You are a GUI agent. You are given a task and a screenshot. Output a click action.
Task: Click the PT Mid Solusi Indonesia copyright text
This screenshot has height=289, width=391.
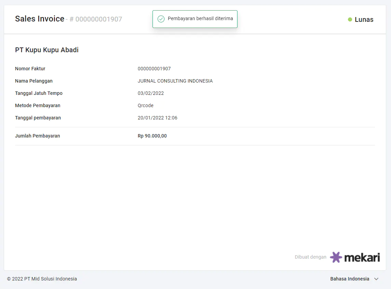(42, 279)
